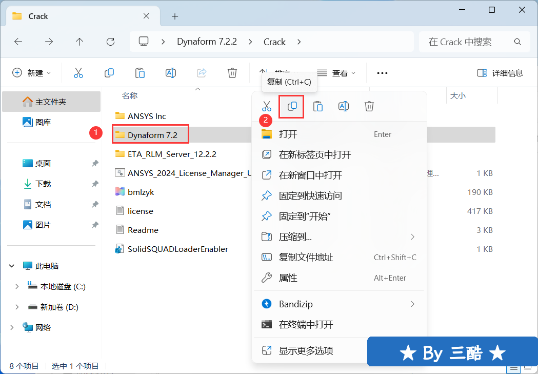
Task: Go forward using the forward arrow
Action: (49, 42)
